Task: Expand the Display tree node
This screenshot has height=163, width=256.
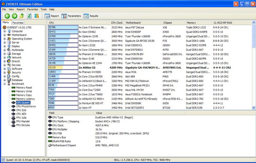Action: [5, 46]
